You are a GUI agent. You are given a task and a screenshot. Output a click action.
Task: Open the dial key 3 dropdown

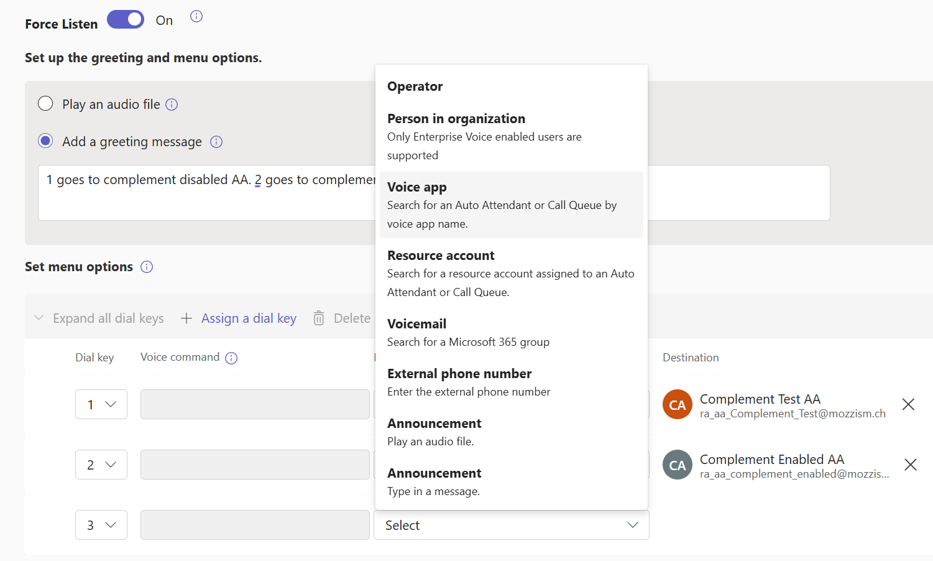tap(101, 525)
